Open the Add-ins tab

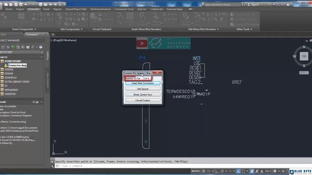(x=142, y=9)
